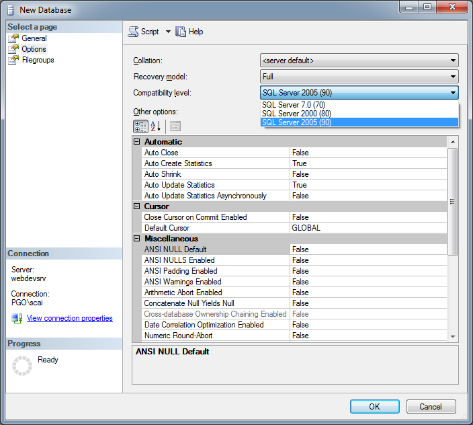Click the Filegroups page icon
Image resolution: width=473 pixels, height=425 pixels.
point(13,60)
